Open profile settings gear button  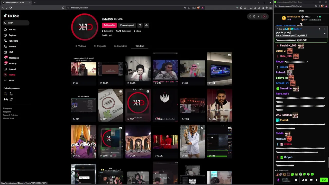click(140, 25)
